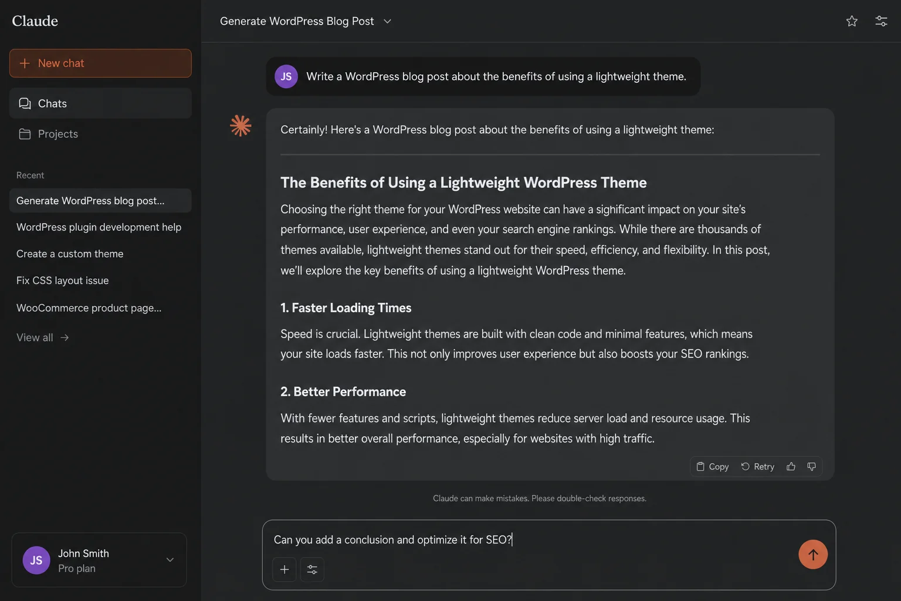Click the thumbs up icon on response

791,467
